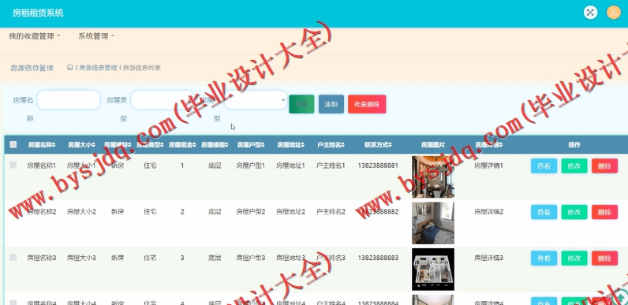This screenshot has height=305, width=628.
Task: Click 查看 for 房屋名称2 row
Action: (x=544, y=212)
